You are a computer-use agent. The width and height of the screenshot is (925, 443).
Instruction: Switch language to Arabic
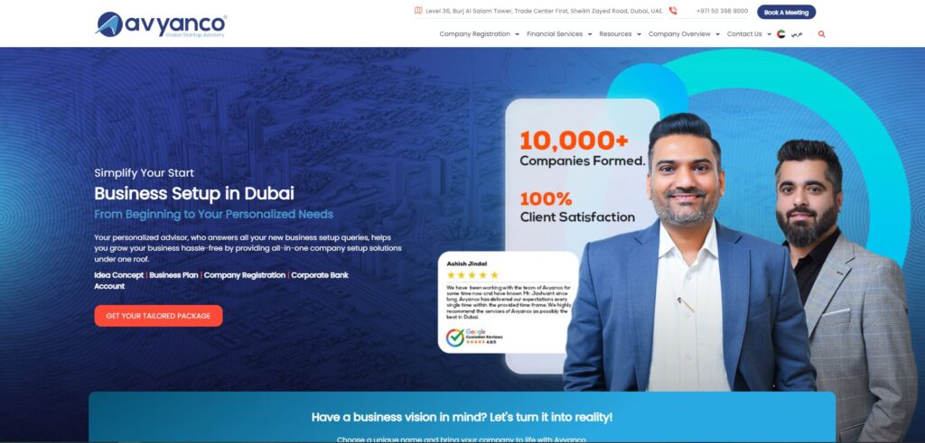[797, 34]
